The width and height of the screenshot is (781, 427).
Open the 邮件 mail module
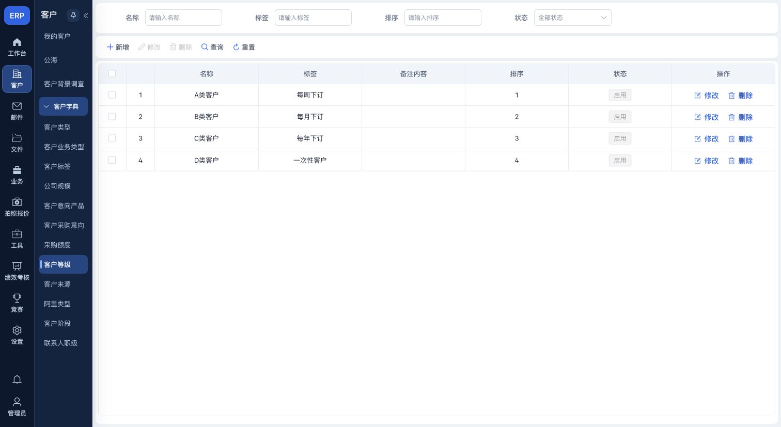[17, 111]
